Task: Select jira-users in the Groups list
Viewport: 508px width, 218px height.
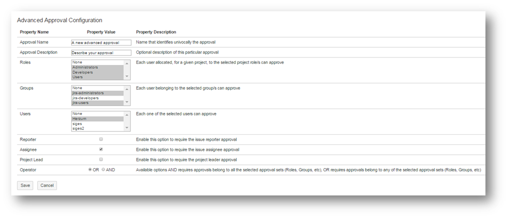Action: [97, 103]
